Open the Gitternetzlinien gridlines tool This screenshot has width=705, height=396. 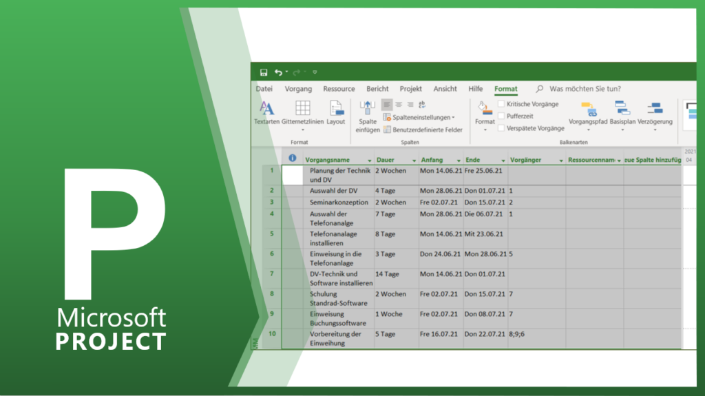coord(303,116)
